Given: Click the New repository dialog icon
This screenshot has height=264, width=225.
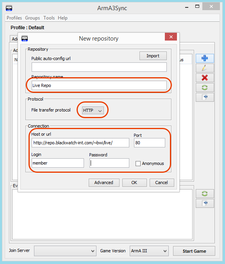Looking at the screenshot, I should (25, 38).
